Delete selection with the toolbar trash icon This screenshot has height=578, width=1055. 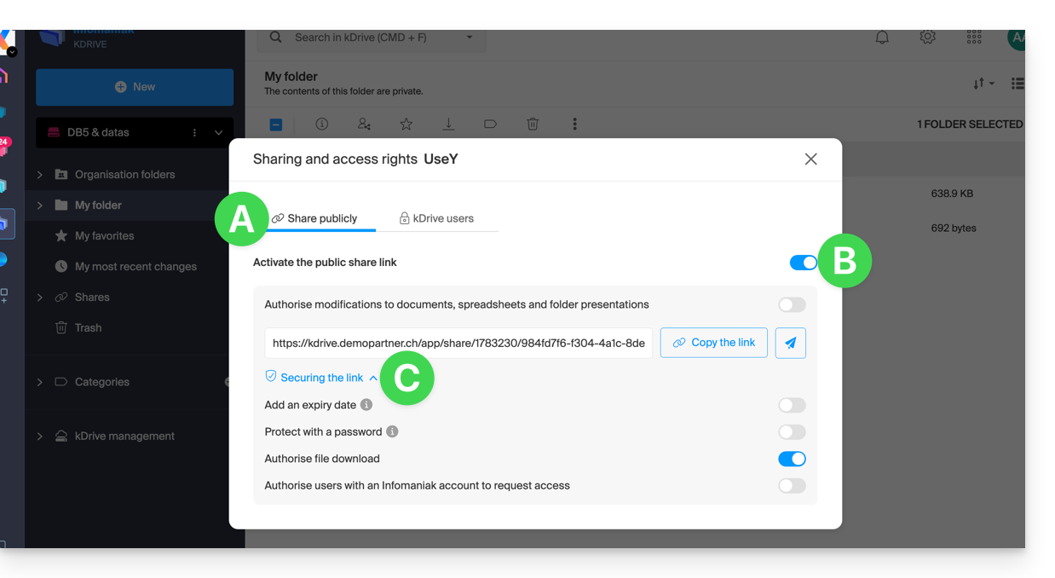(533, 124)
